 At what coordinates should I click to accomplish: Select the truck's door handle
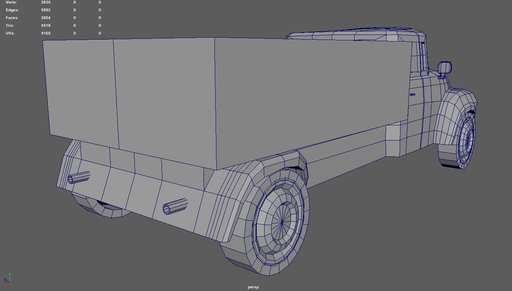(x=412, y=94)
